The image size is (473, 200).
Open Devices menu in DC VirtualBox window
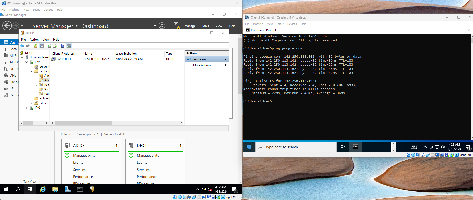pyautogui.click(x=48, y=10)
